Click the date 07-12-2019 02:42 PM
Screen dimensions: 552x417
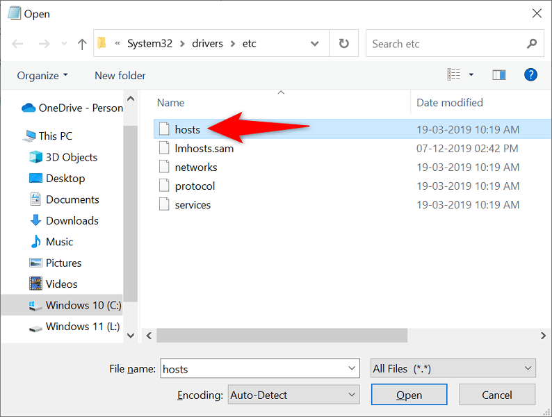pyautogui.click(x=467, y=149)
